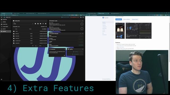Image resolution: width=170 pixels, height=95 pixels.
Task: Click Release Notes on fluidd page
Action: coord(135,19)
